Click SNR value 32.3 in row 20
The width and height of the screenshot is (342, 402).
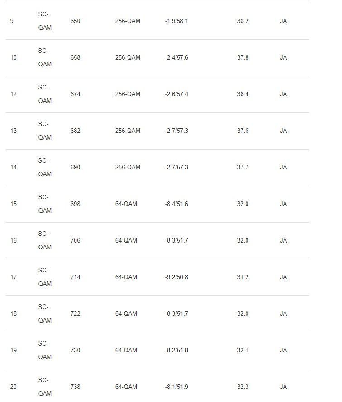(242, 387)
